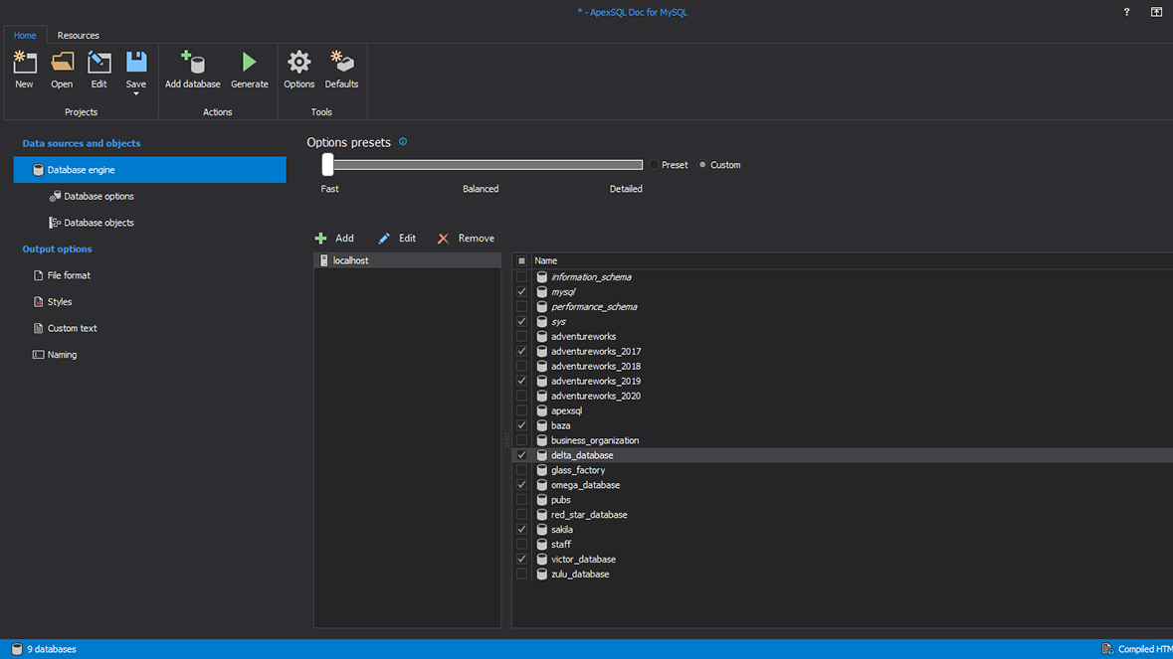Screen dimensions: 1173x659
Task: Select the Preset radio button
Action: (x=655, y=164)
